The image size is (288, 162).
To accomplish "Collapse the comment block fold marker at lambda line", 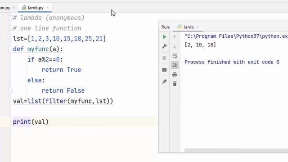I will pyautogui.click(x=10, y=18).
